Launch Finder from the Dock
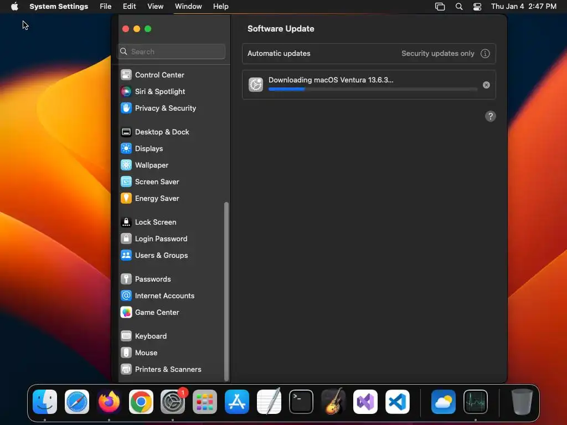Image resolution: width=567 pixels, height=425 pixels. click(45, 402)
